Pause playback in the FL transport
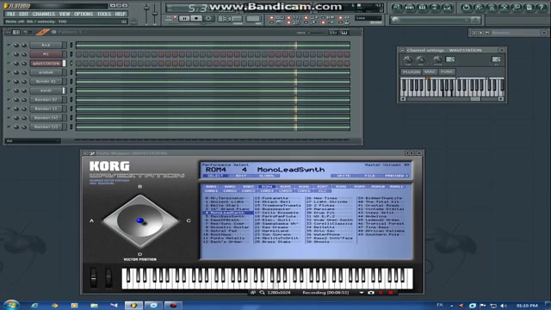551x310 pixels. [x=184, y=18]
